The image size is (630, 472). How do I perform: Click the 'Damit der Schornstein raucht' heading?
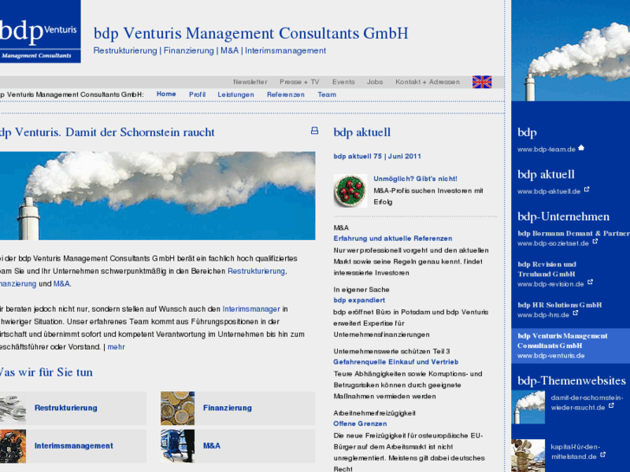click(x=107, y=133)
